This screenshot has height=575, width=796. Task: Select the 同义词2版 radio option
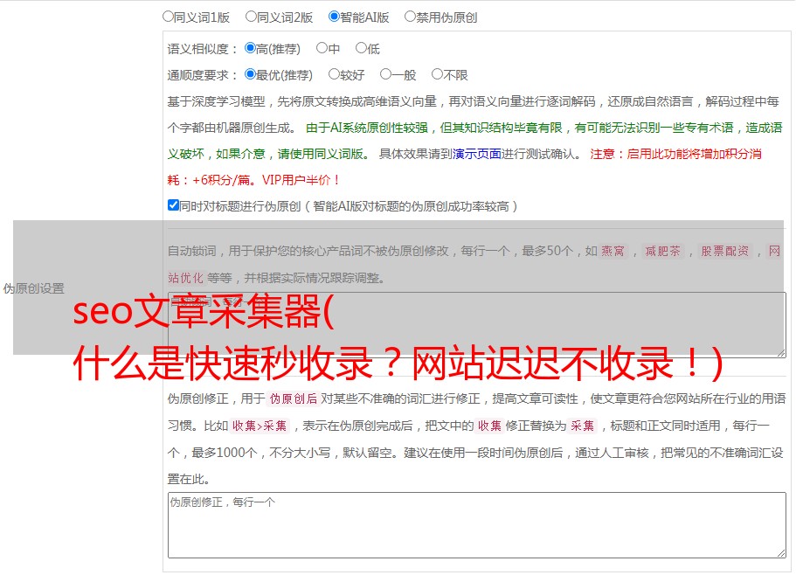(x=251, y=17)
